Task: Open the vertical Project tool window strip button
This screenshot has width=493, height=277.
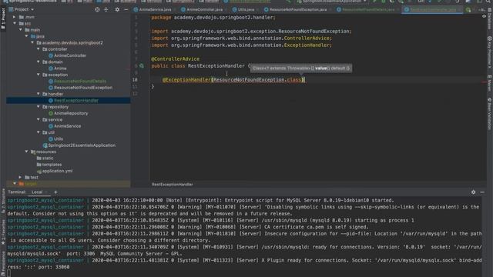Action: point(3,18)
